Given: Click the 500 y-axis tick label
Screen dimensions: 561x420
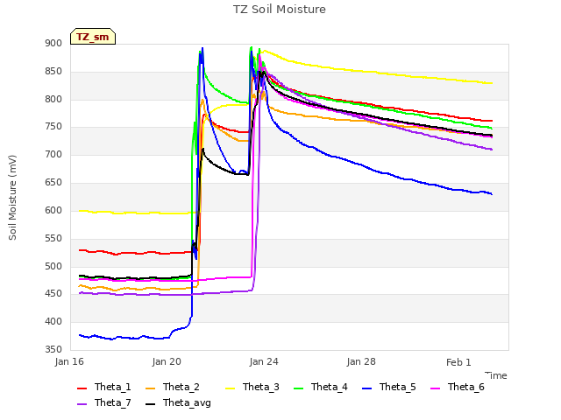Looking at the screenshot, I should point(53,266).
